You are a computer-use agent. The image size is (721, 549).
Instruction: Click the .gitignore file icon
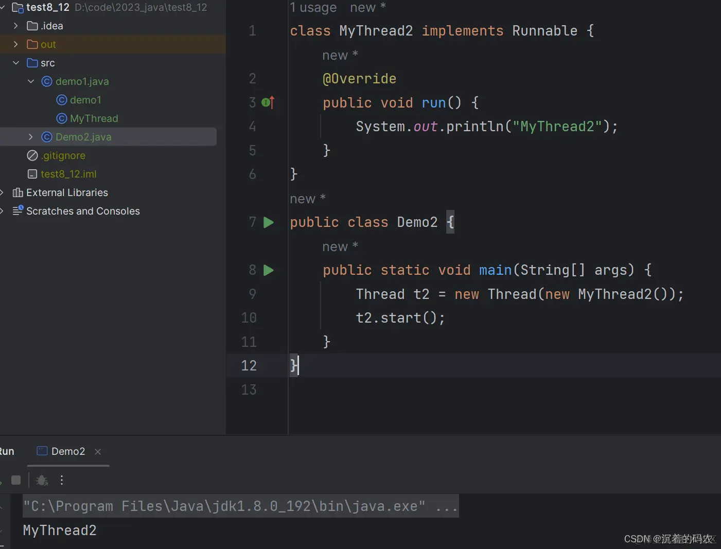pos(32,155)
